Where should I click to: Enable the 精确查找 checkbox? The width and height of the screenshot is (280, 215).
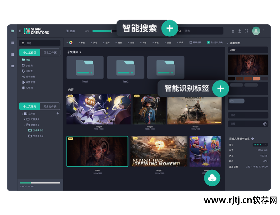[x=191, y=42]
